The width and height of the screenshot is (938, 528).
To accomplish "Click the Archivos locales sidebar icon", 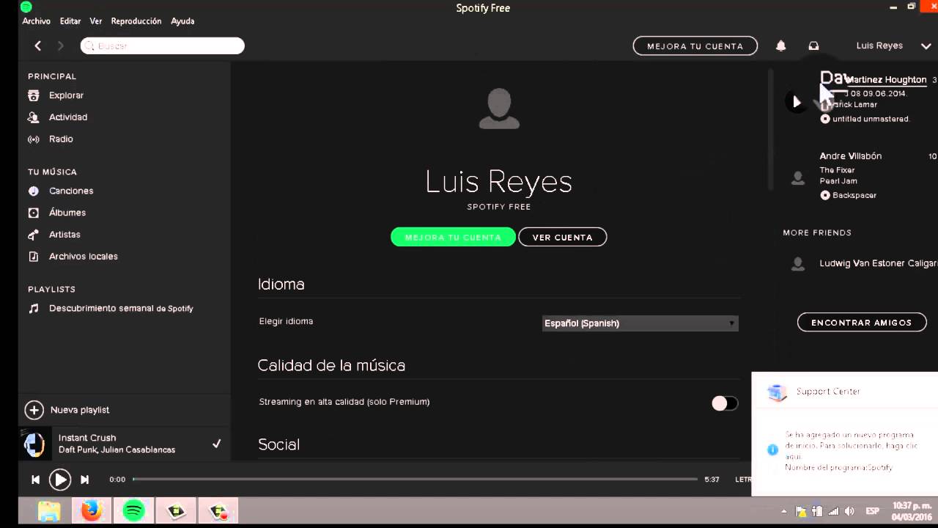I will (33, 257).
